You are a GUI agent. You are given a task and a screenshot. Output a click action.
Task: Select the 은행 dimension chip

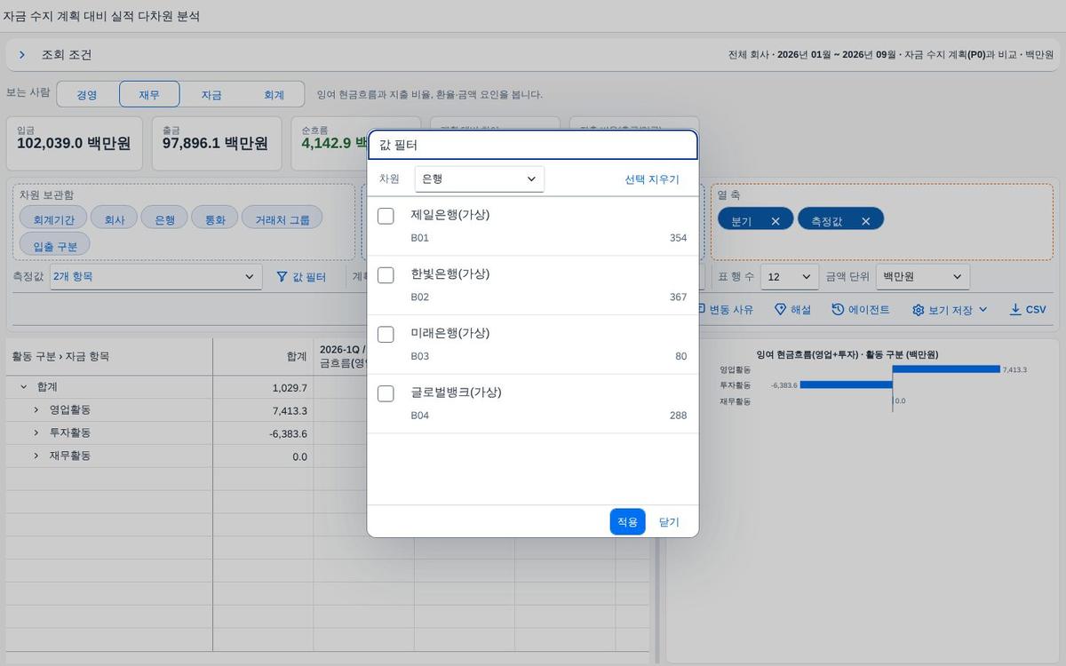164,219
